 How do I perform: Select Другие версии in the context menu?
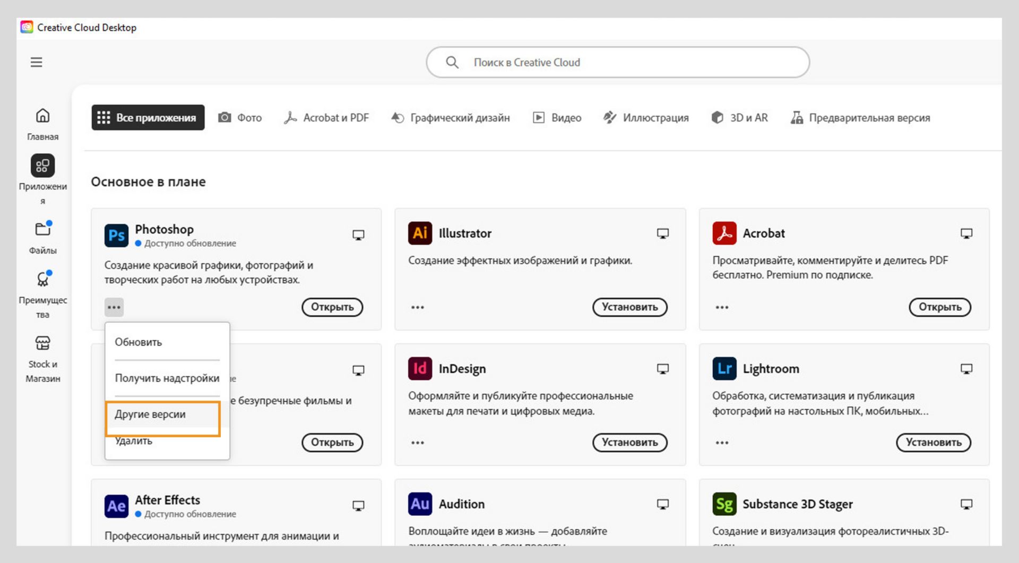150,414
